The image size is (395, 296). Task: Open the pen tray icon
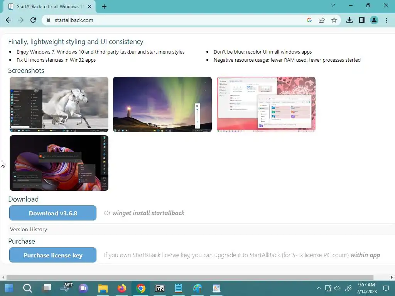pos(348,288)
